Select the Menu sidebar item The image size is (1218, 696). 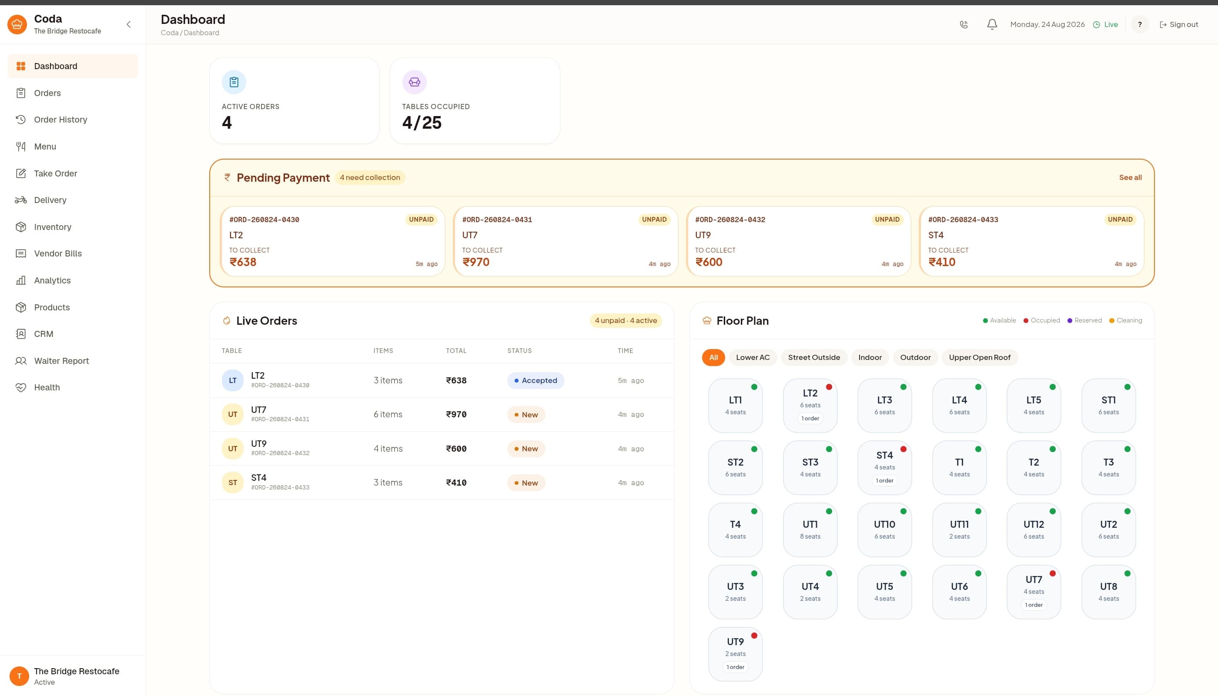[73, 146]
